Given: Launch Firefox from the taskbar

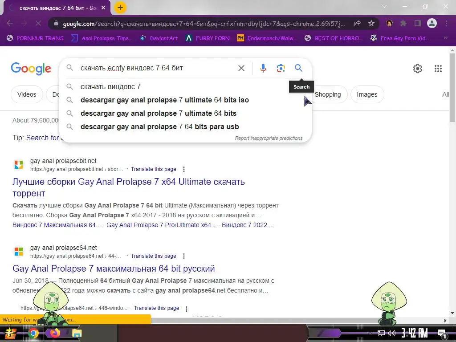Looking at the screenshot, I should click(x=55, y=333).
